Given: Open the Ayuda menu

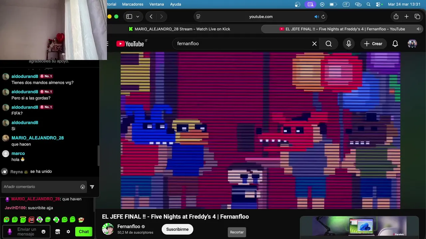Looking at the screenshot, I should [175, 4].
